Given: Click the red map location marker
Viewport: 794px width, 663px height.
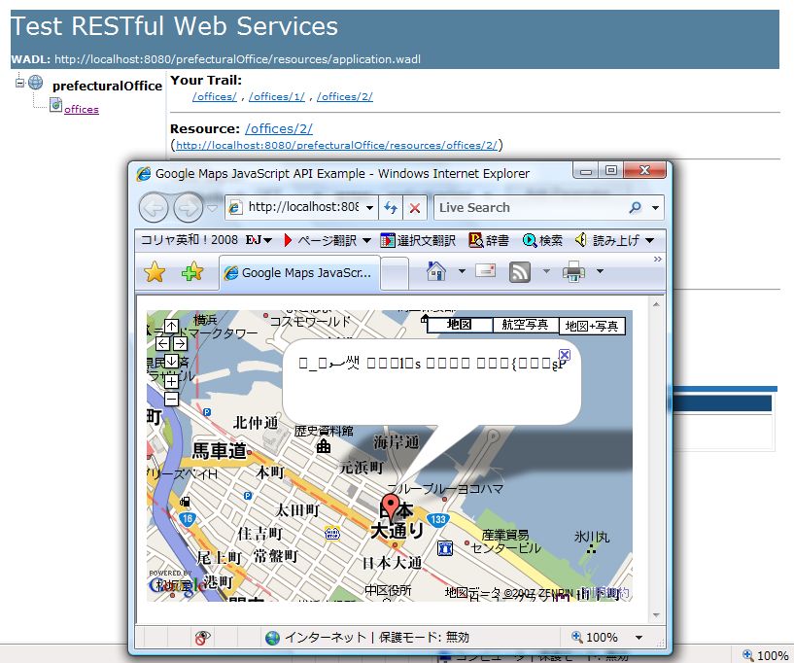Looking at the screenshot, I should coord(391,507).
